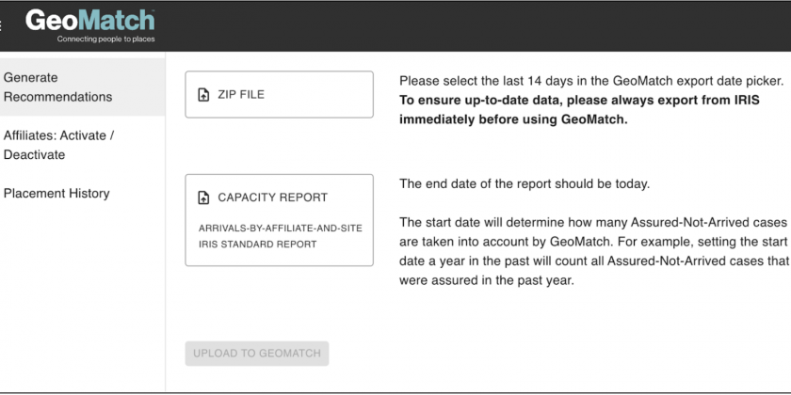
Task: Click the 'Connecting people to places' tagline
Action: pyautogui.click(x=105, y=39)
